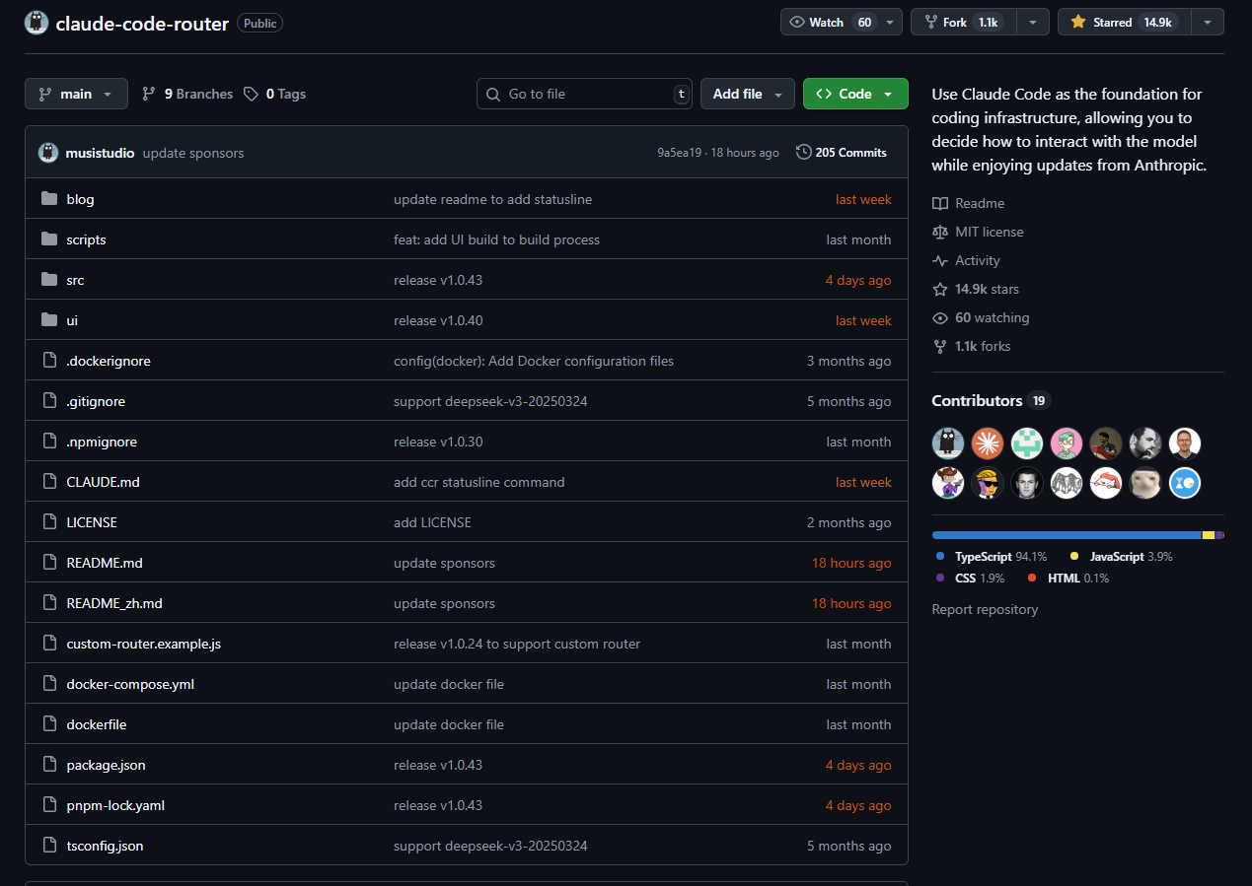Open the Watch notifications dropdown arrow
Image resolution: width=1252 pixels, height=886 pixels.
890,22
